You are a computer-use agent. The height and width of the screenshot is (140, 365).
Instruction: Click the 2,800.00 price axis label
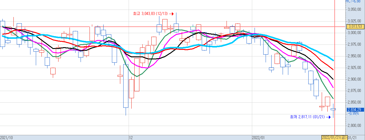tap(355, 126)
